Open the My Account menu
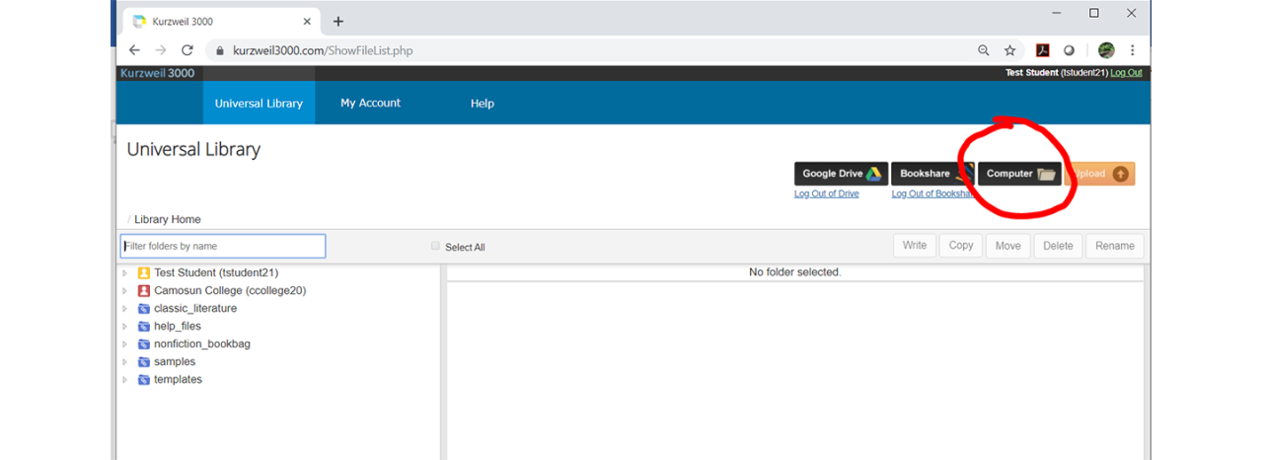1263x460 pixels. coord(371,103)
